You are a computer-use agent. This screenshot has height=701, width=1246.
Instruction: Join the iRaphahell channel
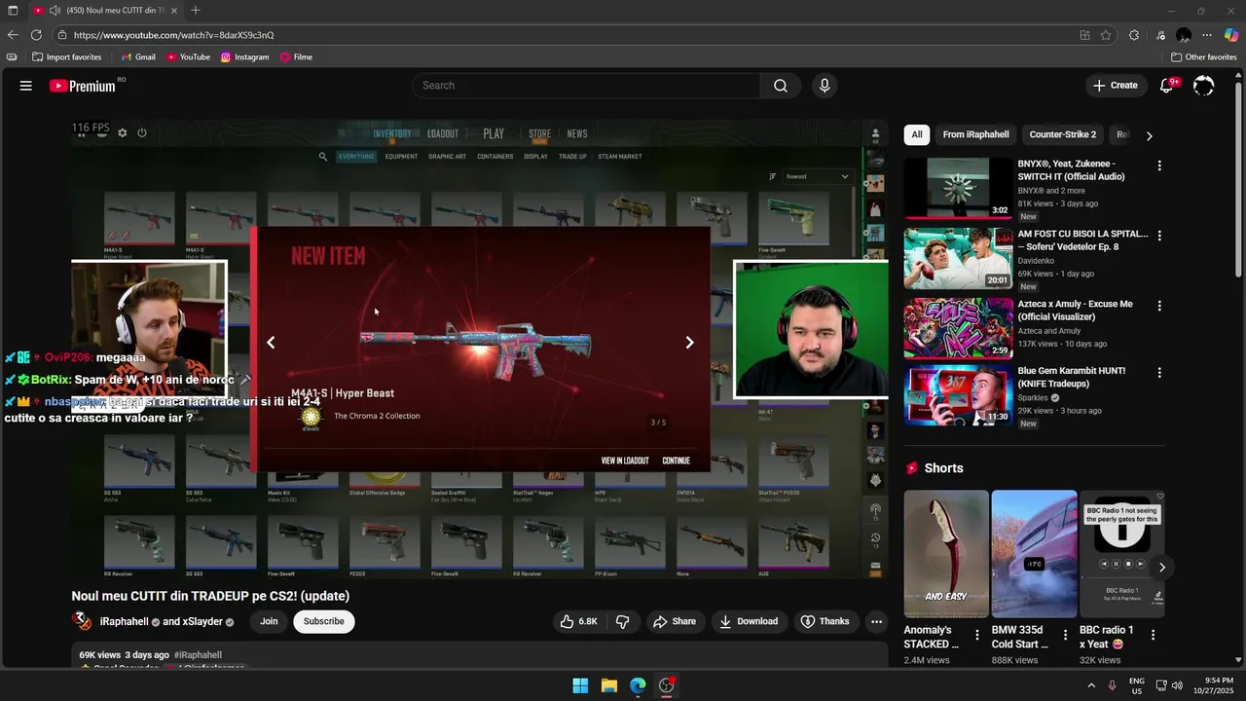[x=269, y=621]
